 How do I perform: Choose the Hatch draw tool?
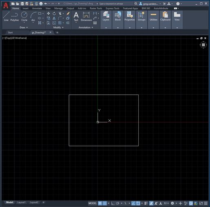click(x=40, y=23)
